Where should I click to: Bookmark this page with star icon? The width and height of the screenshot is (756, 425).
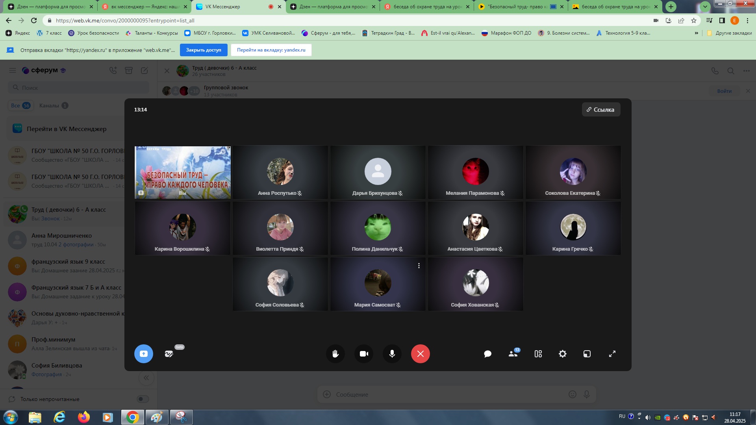pos(694,20)
